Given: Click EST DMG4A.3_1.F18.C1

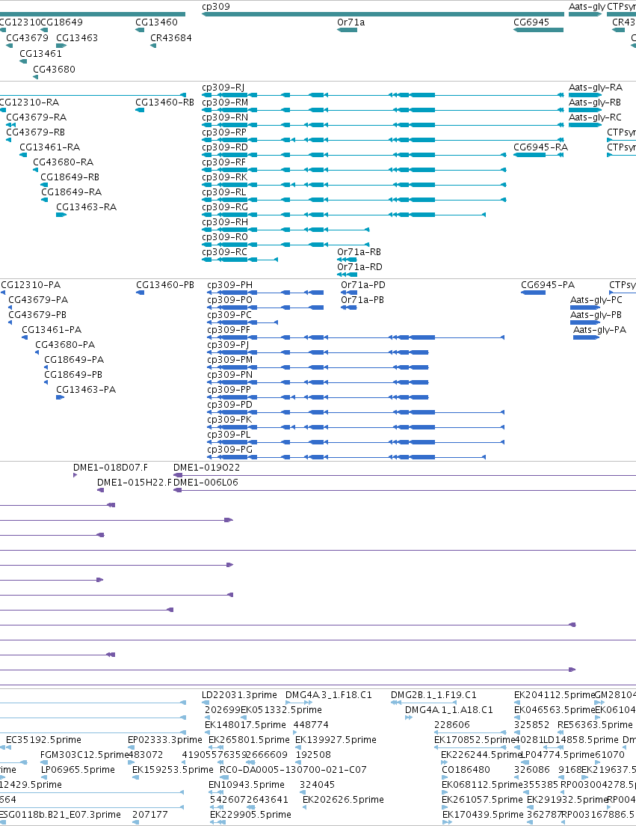Looking at the screenshot, I should (329, 695).
